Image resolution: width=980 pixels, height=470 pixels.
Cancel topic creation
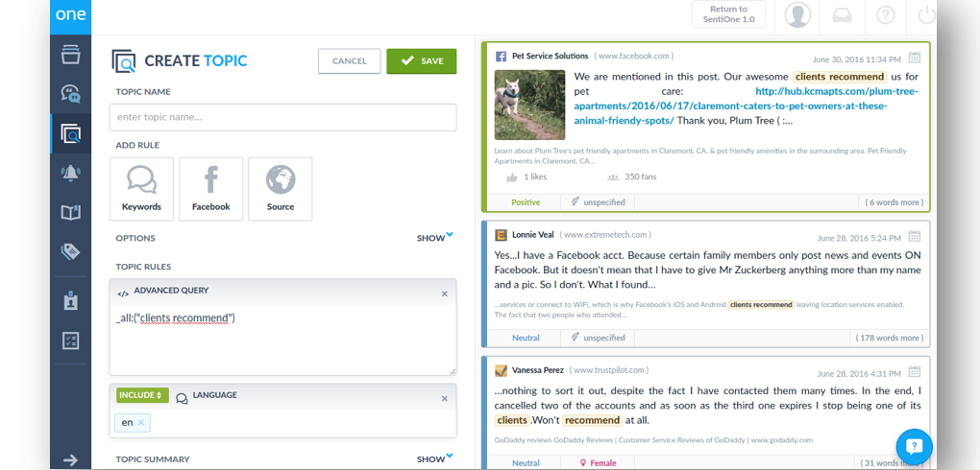[349, 61]
